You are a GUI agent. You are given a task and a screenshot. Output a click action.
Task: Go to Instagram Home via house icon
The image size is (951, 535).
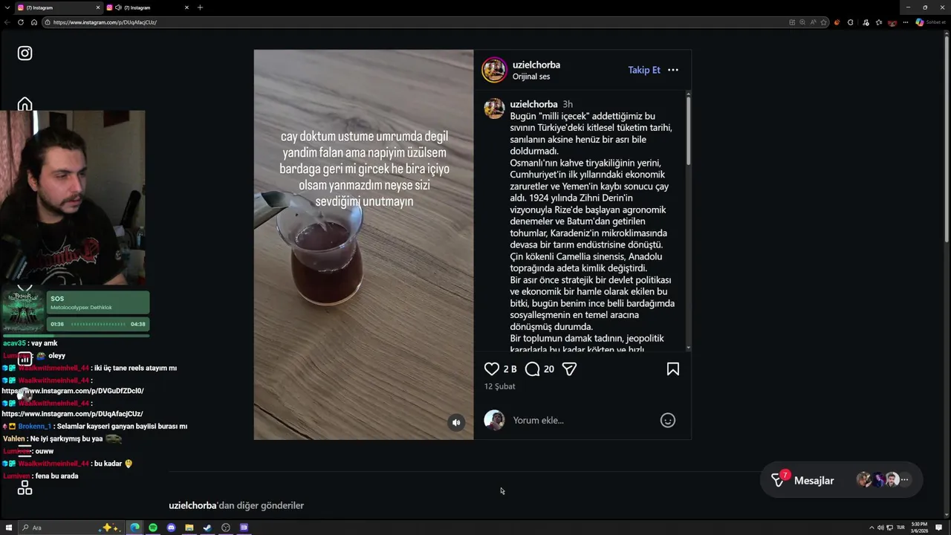coord(25,104)
